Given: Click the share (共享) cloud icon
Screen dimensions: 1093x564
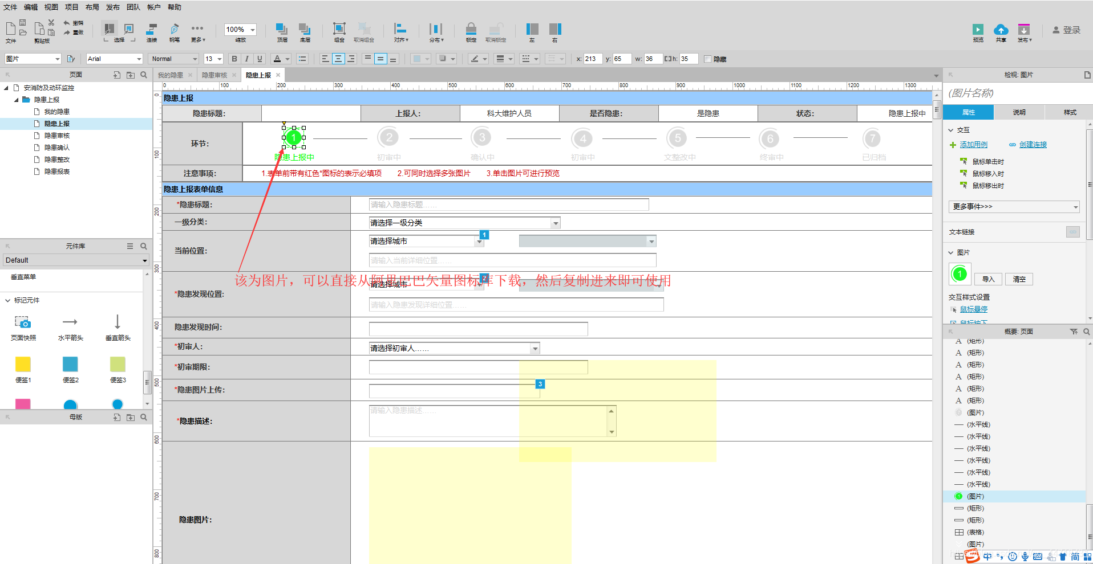Looking at the screenshot, I should [x=1001, y=29].
